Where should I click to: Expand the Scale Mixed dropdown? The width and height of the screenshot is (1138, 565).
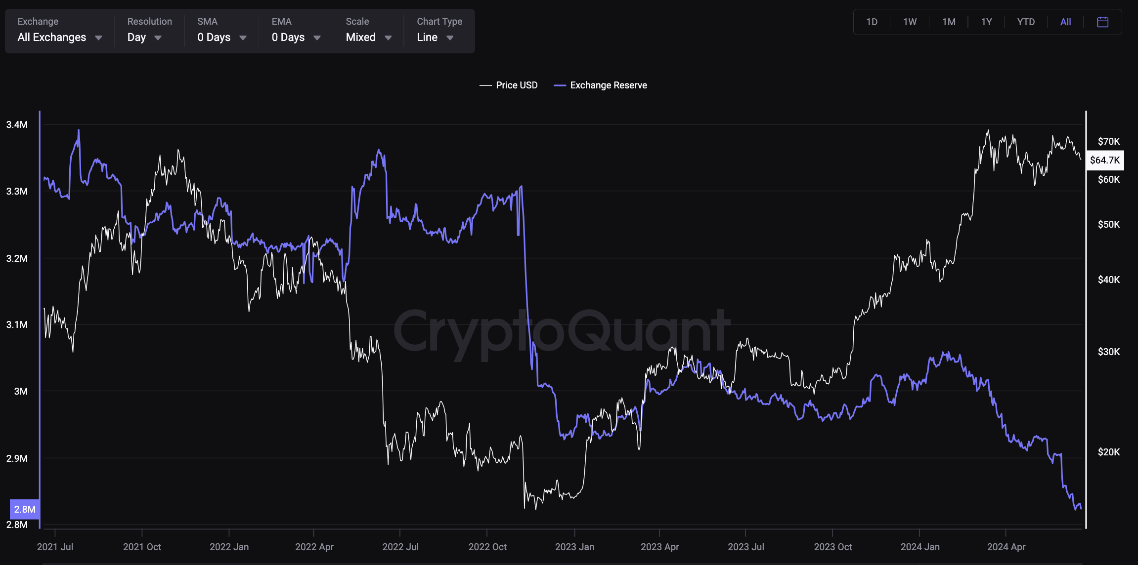click(361, 38)
